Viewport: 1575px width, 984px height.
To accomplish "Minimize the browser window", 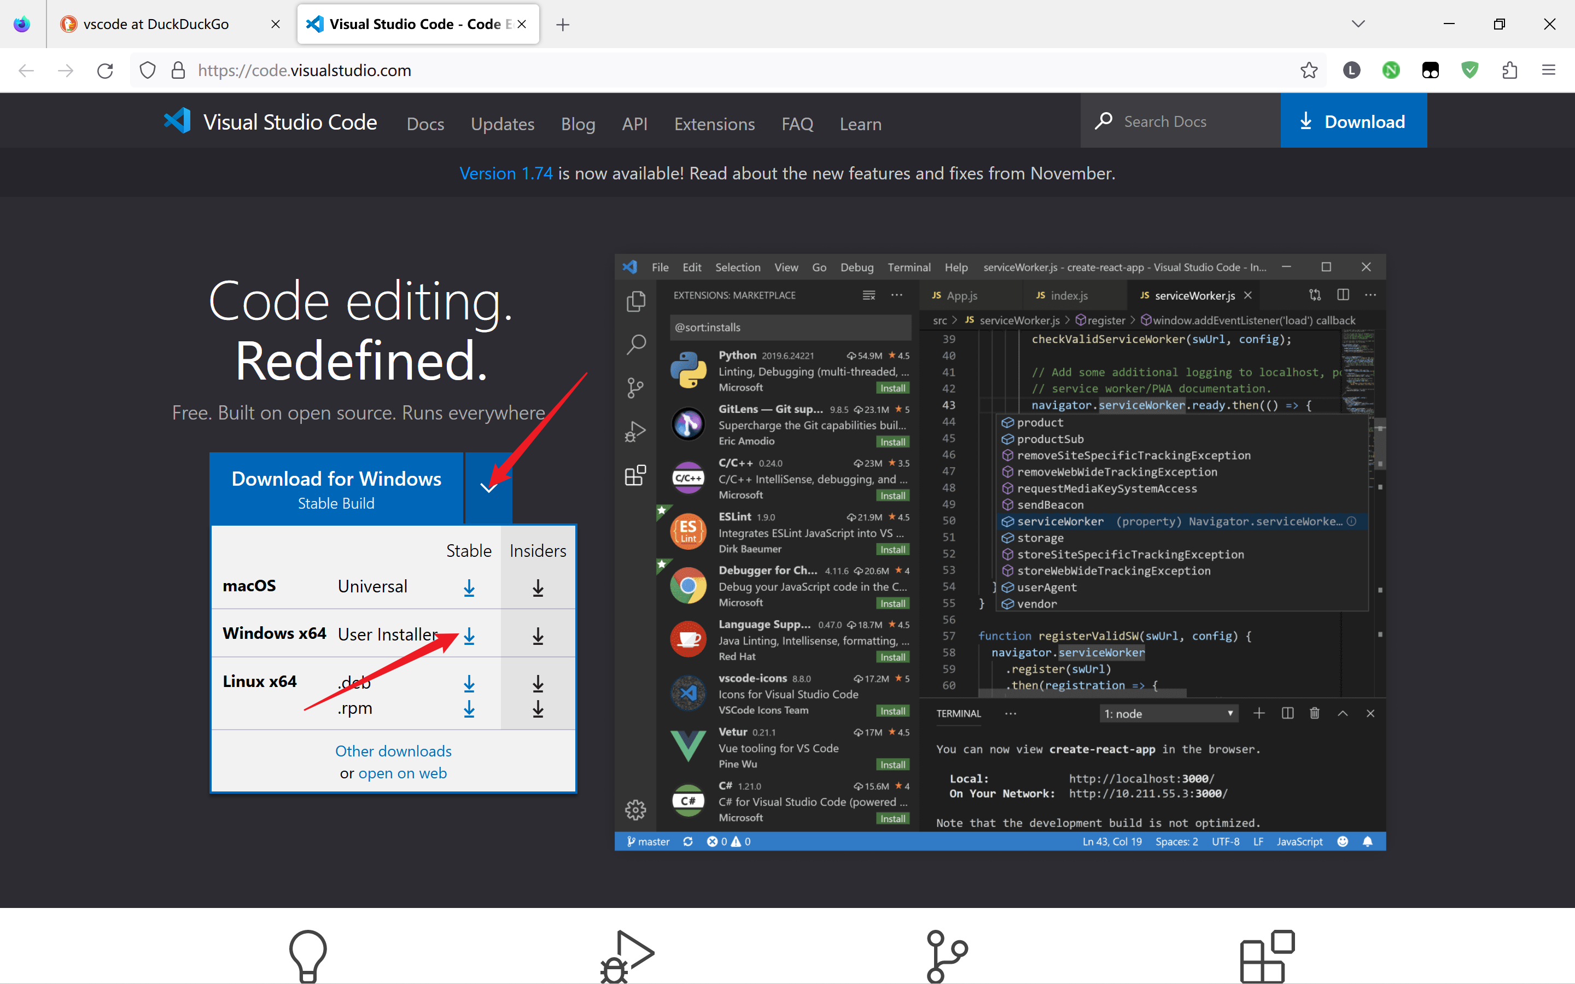I will pyautogui.click(x=1449, y=24).
